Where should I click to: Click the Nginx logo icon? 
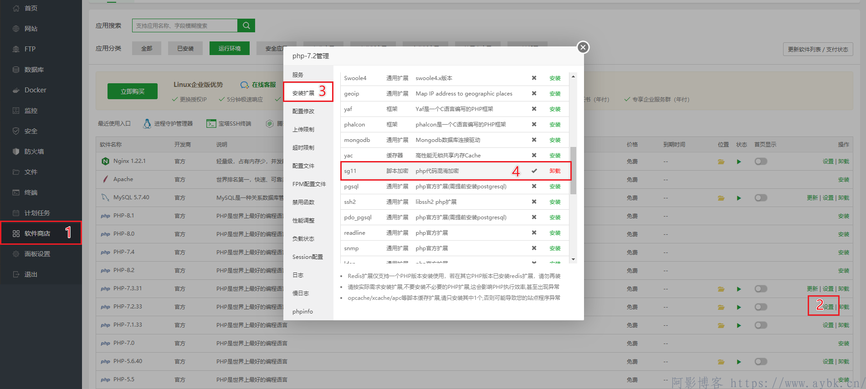tap(105, 161)
